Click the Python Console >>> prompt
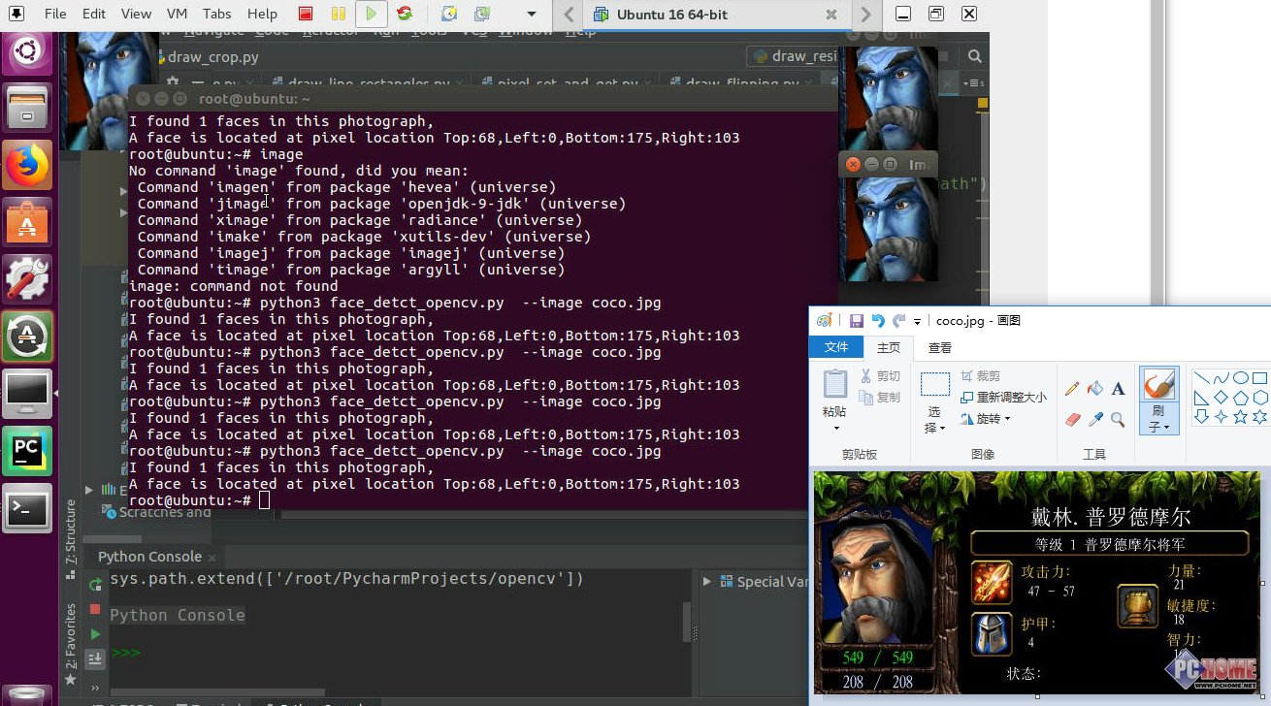This screenshot has width=1271, height=706. click(x=126, y=652)
